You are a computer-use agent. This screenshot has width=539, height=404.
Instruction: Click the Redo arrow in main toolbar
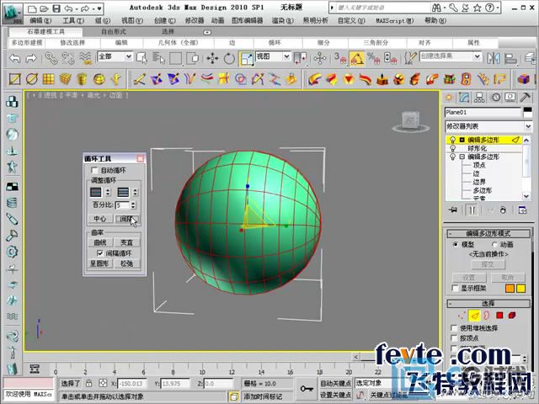click(31, 58)
